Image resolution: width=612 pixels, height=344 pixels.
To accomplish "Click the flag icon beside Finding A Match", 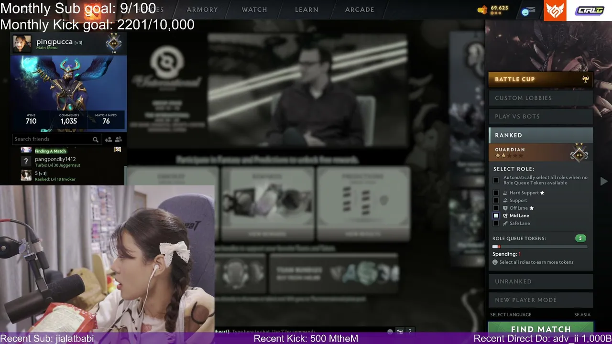I will tap(118, 150).
